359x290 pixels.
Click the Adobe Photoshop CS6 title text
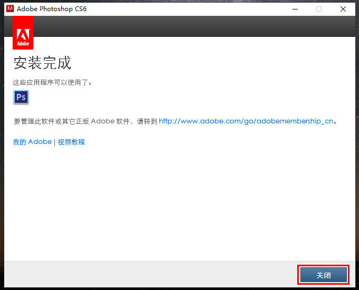52,8
